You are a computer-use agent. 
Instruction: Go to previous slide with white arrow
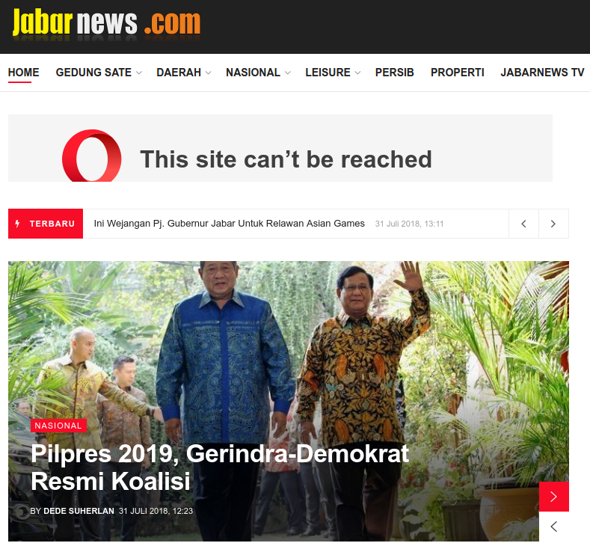coord(554,527)
